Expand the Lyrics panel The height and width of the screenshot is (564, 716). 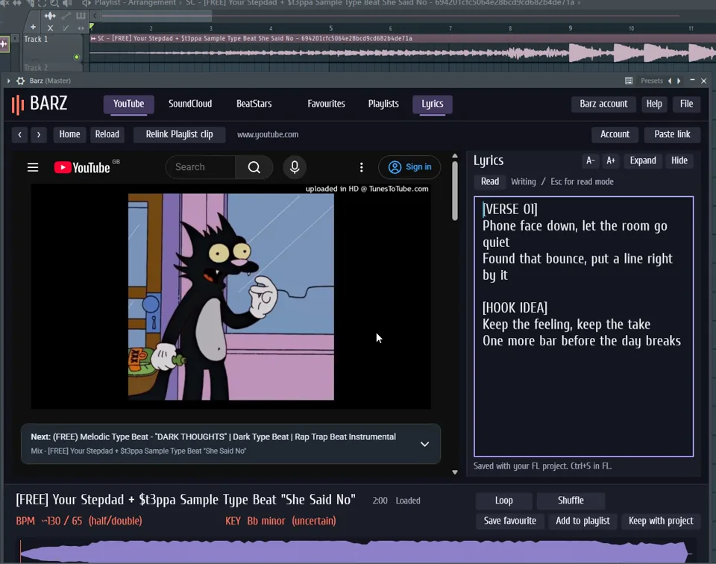(x=643, y=160)
